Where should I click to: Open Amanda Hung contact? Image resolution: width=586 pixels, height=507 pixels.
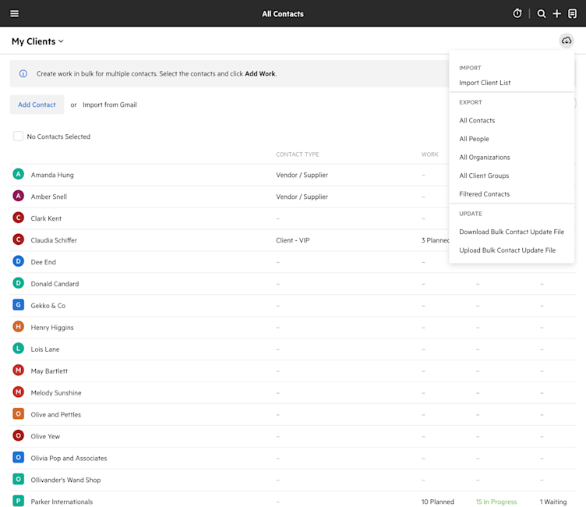pos(52,175)
